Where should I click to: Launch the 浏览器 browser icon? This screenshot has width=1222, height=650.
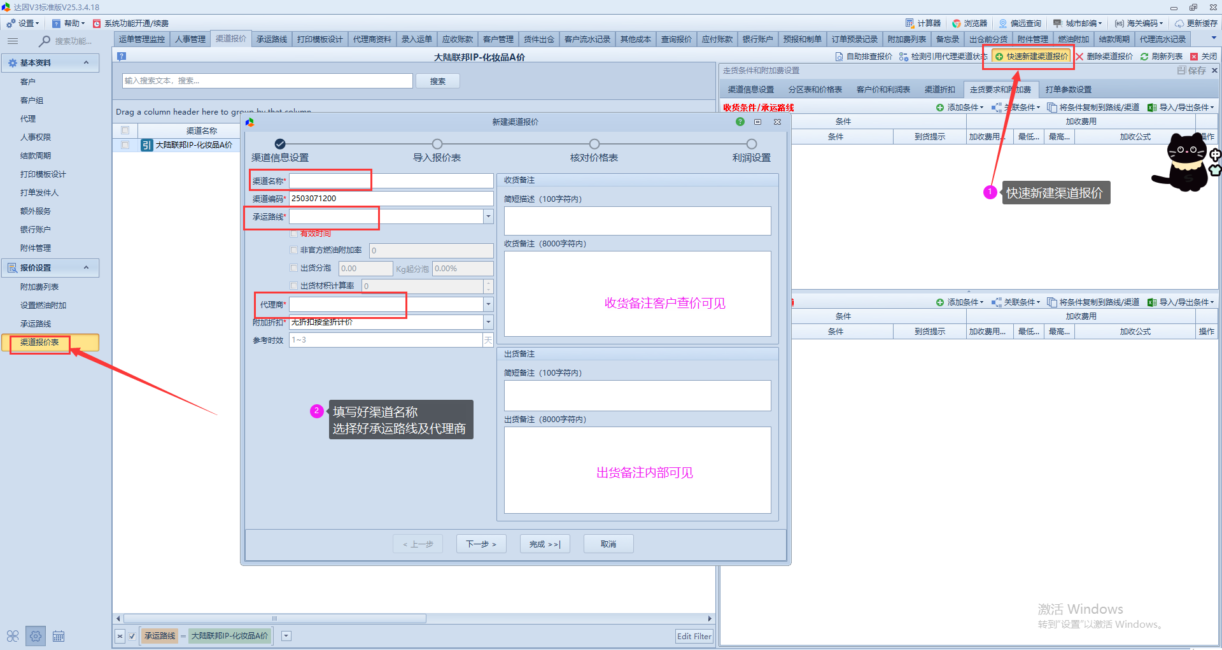coord(957,23)
